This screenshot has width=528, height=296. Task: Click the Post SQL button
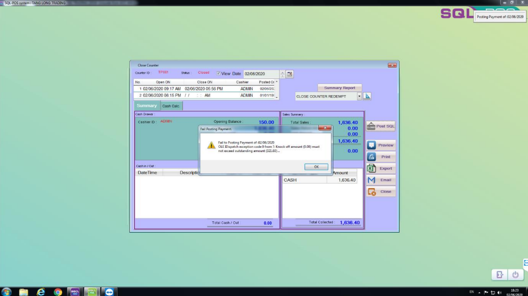coord(381,126)
